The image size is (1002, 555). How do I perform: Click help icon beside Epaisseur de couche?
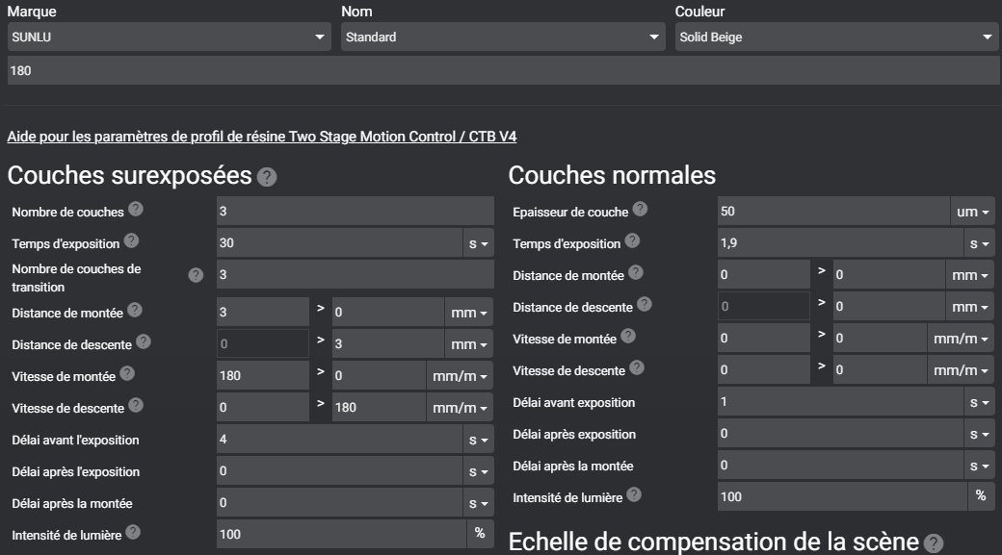tap(640, 209)
